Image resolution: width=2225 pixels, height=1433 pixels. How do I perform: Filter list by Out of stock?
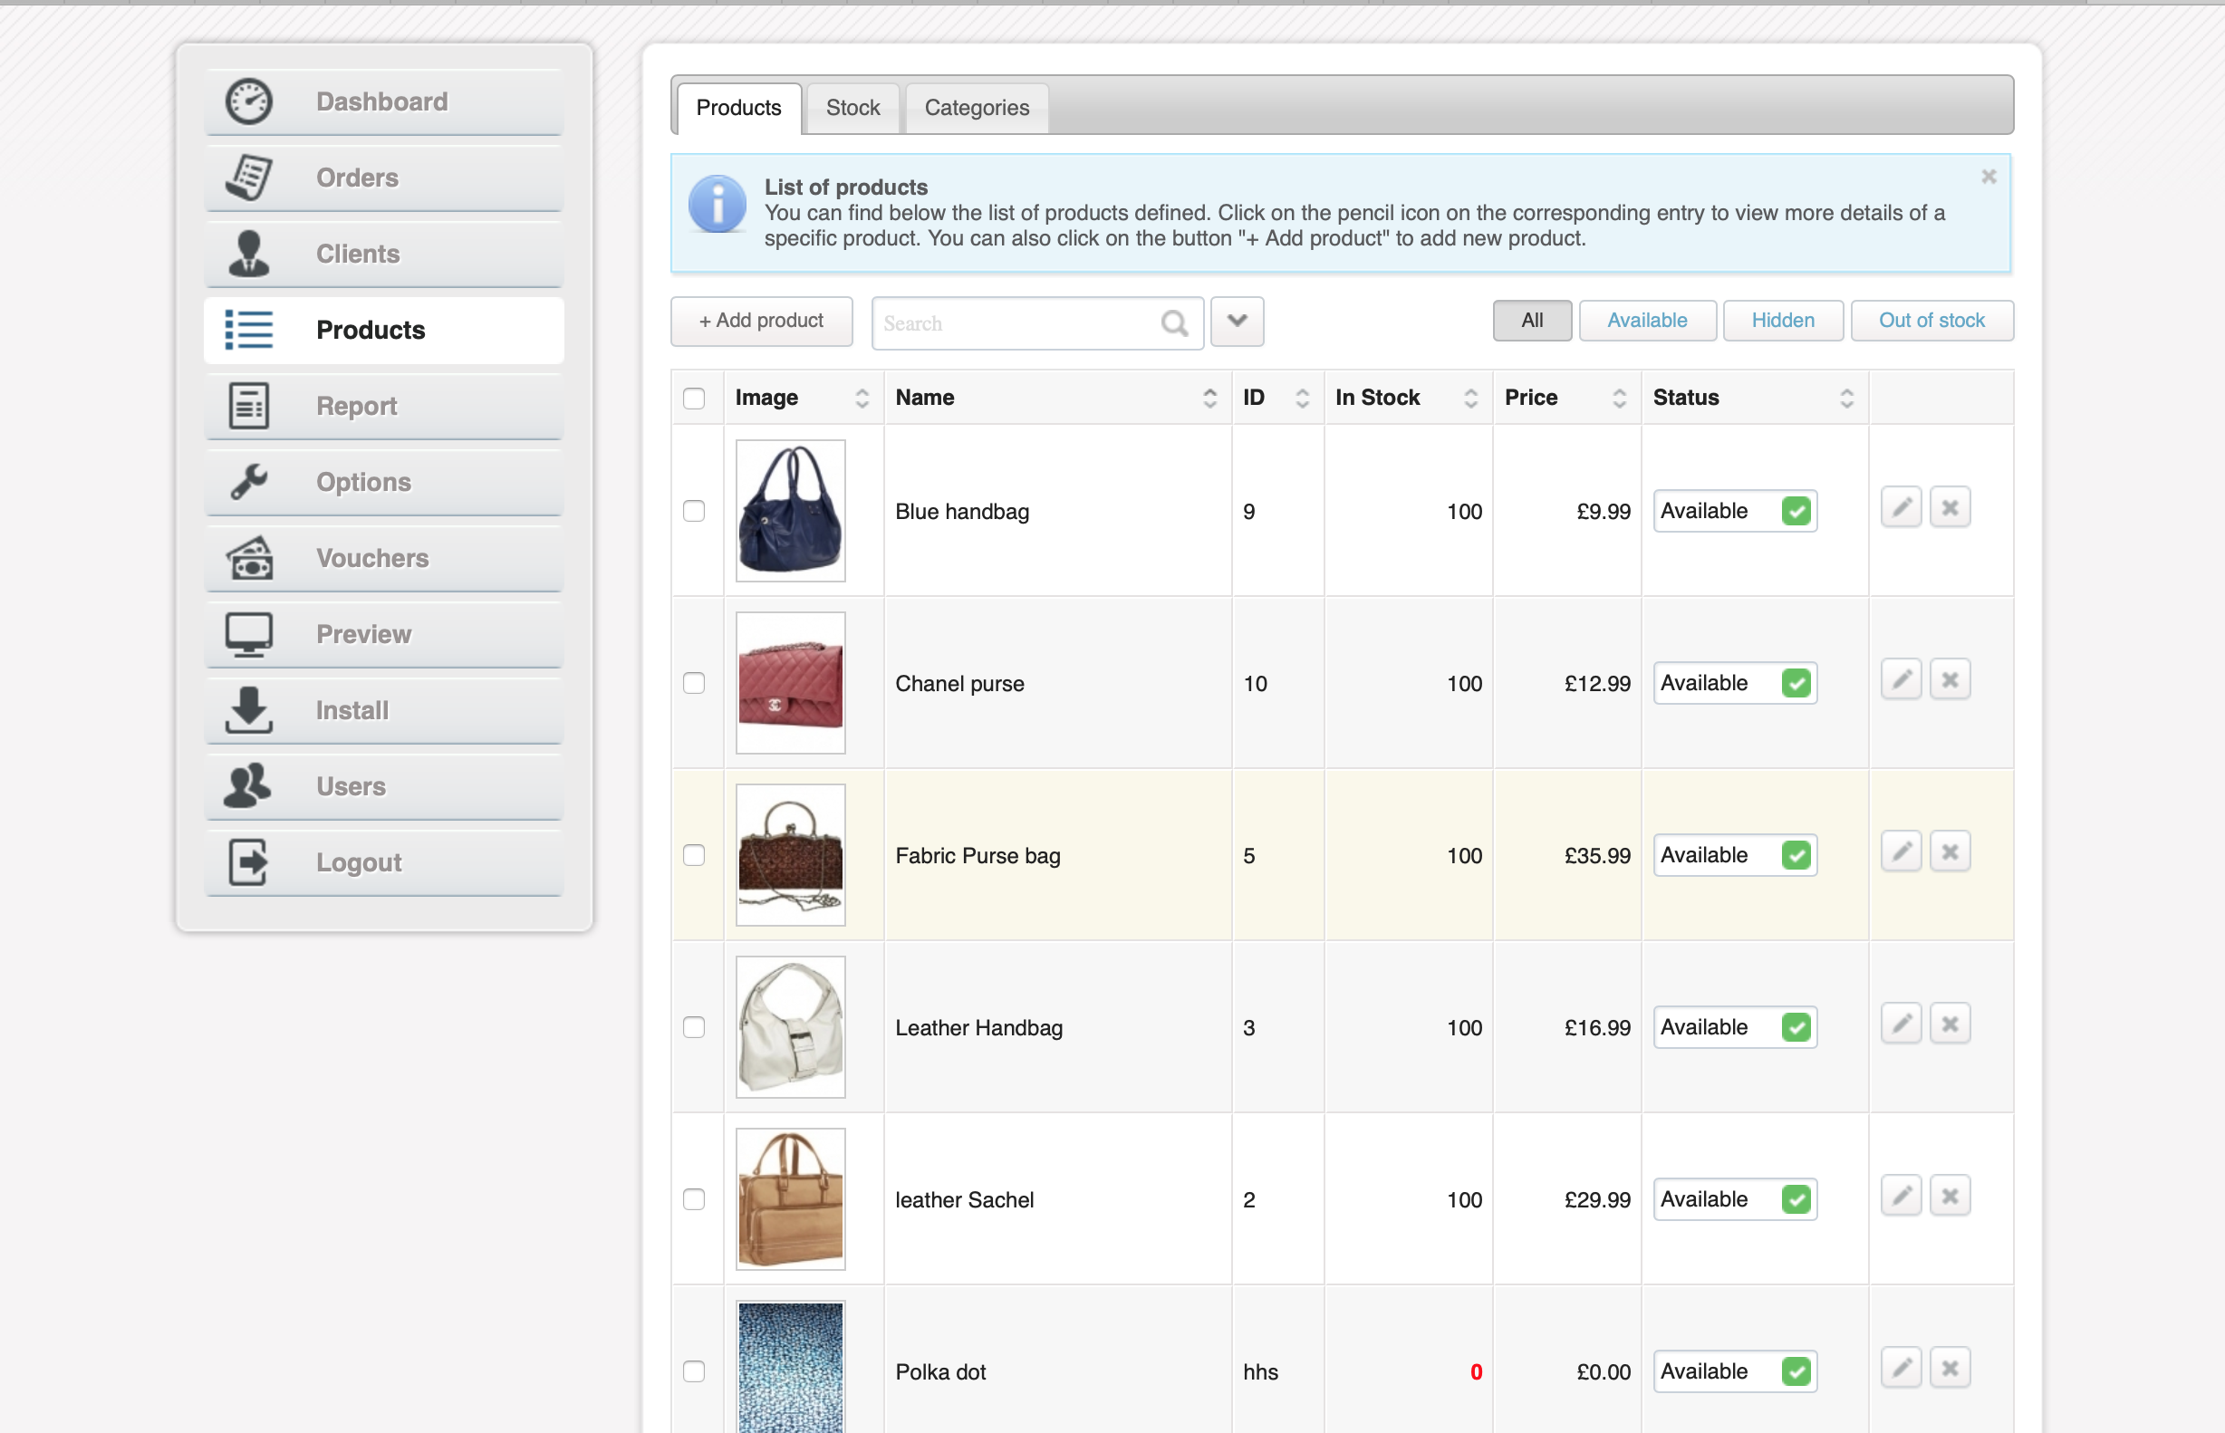1931,320
